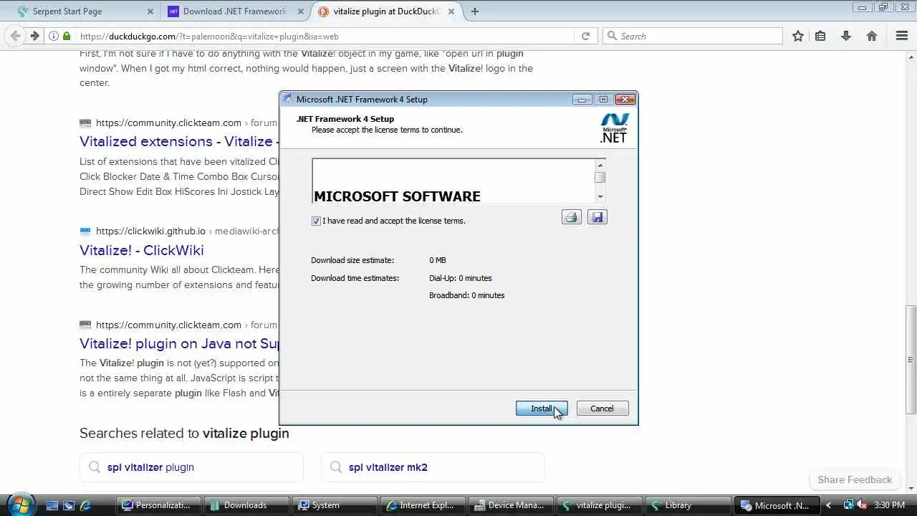Click Show Desktop quick launch icon
Viewport: 917px width, 516px height.
pyautogui.click(x=52, y=505)
